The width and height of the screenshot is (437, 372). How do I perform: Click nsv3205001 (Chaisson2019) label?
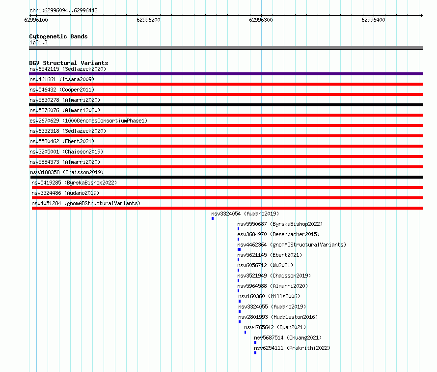click(66, 152)
